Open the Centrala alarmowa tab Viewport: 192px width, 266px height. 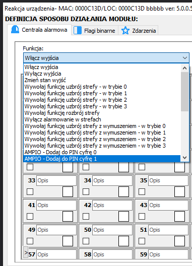[39, 30]
